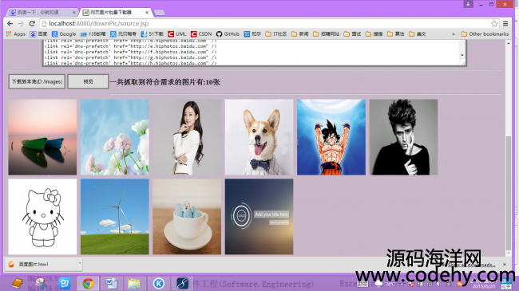Click the page scrollbar's up arrow
The width and height of the screenshot is (519, 291).
(x=509, y=43)
